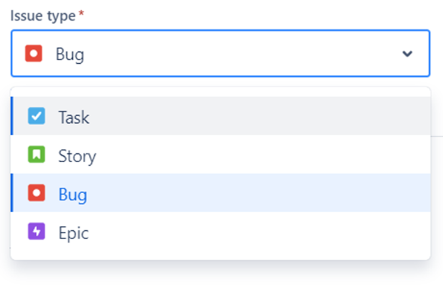Select the Epic option text
This screenshot has width=443, height=285.
73,233
